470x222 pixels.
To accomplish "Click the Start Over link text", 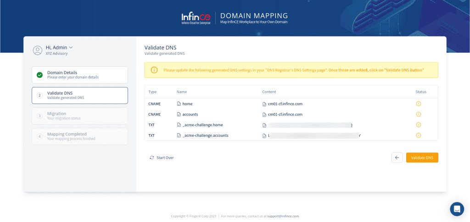I will click(165, 158).
